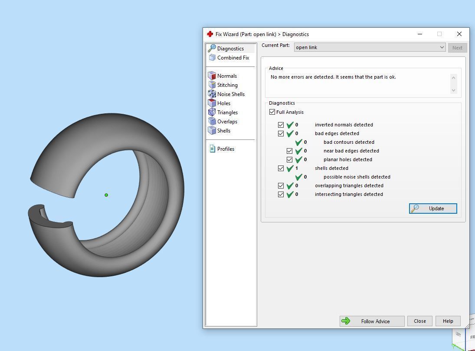The width and height of the screenshot is (475, 351).
Task: Switch to Combined Fix page
Action: (233, 58)
